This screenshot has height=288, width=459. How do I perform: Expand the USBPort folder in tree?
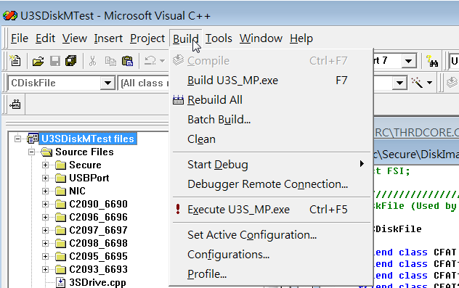[45, 178]
